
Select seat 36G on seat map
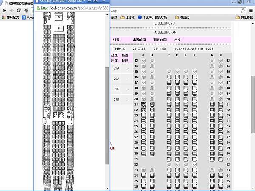(212, 186)
